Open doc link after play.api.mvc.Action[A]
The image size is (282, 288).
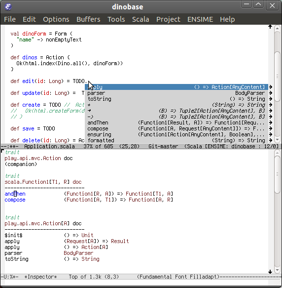pos(77,223)
